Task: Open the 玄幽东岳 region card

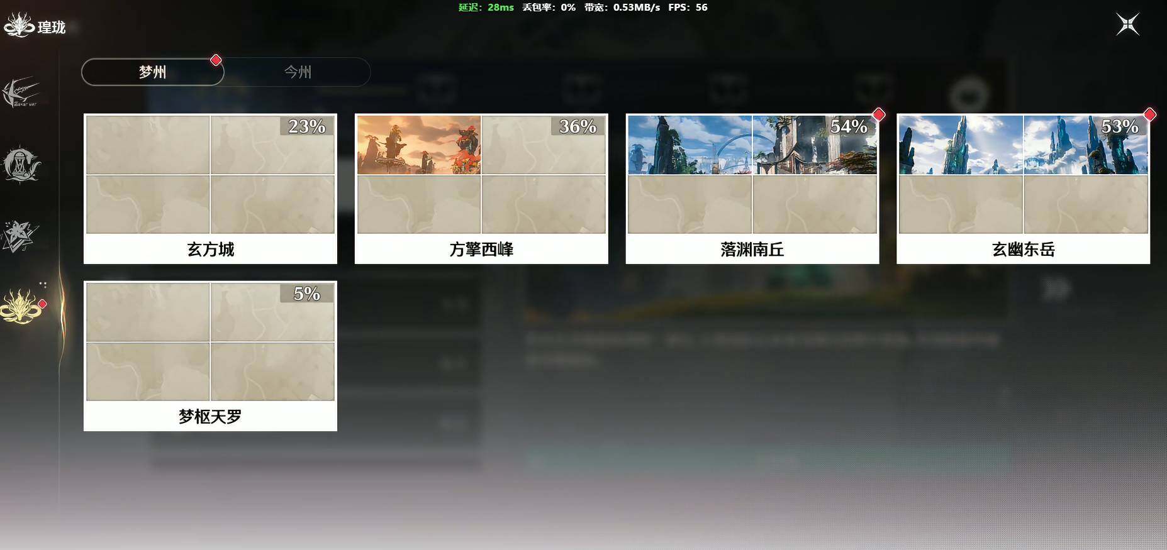Action: click(1024, 189)
